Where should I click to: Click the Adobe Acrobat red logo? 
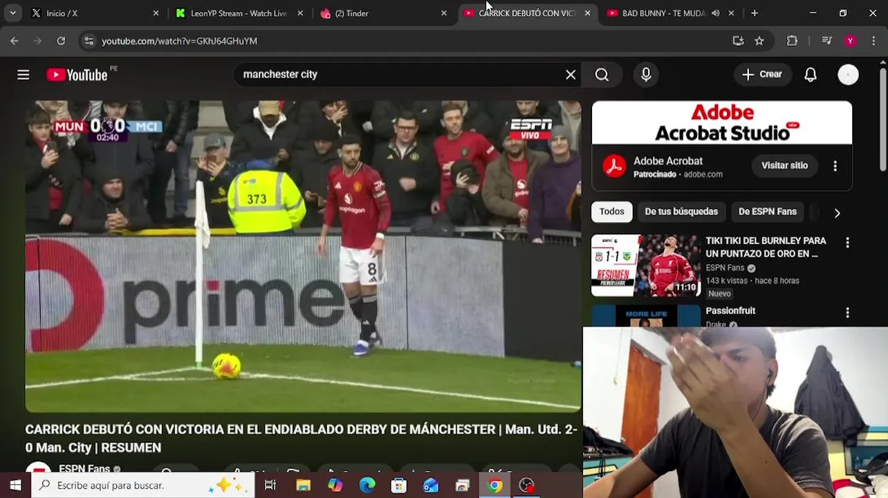[x=613, y=166]
